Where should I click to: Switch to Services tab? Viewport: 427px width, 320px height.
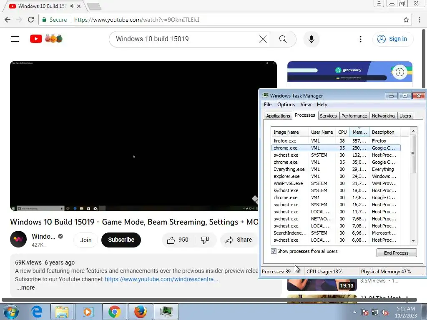coord(328,116)
